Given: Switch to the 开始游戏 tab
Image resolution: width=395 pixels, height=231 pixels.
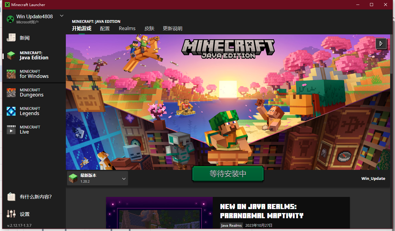Looking at the screenshot, I should tap(82, 29).
